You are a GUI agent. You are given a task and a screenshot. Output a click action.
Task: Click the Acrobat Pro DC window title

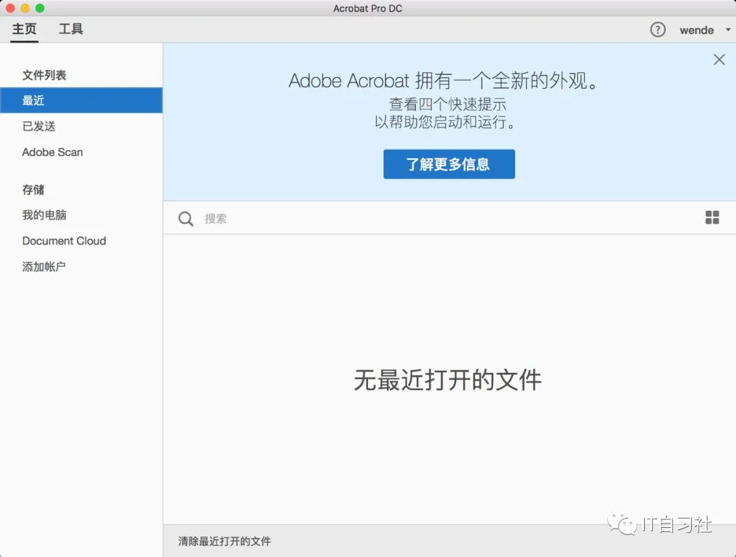click(x=367, y=8)
